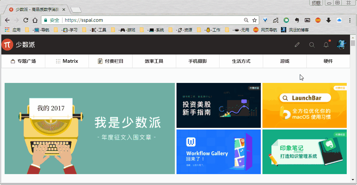The width and height of the screenshot is (357, 185).
Task: Open 我是少数派 年度征文 banner
Action: pyautogui.click(x=90, y=129)
